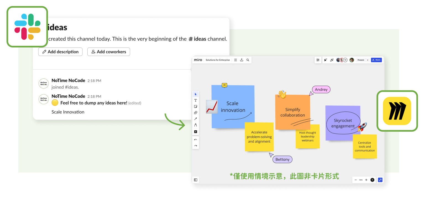Image resolution: width=424 pixels, height=197 pixels.
Task: Open the Miro AI sparkle button
Action: tap(380, 180)
